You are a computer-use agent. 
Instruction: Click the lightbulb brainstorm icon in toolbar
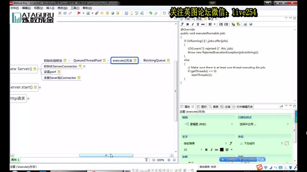click(132, 13)
